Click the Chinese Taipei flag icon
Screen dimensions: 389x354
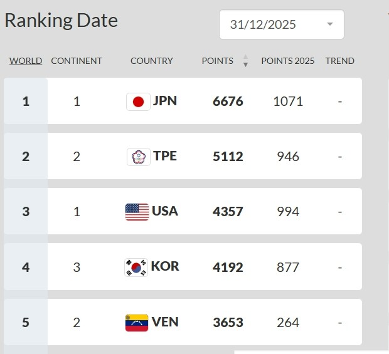point(138,157)
